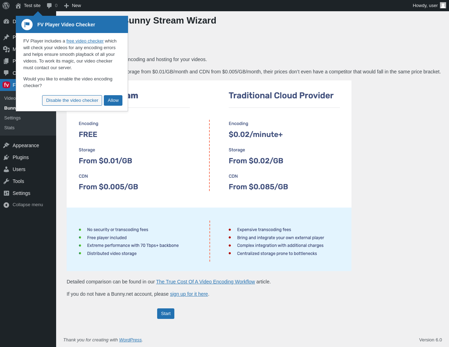Click the From $0.005/GB CDN price

tap(108, 187)
